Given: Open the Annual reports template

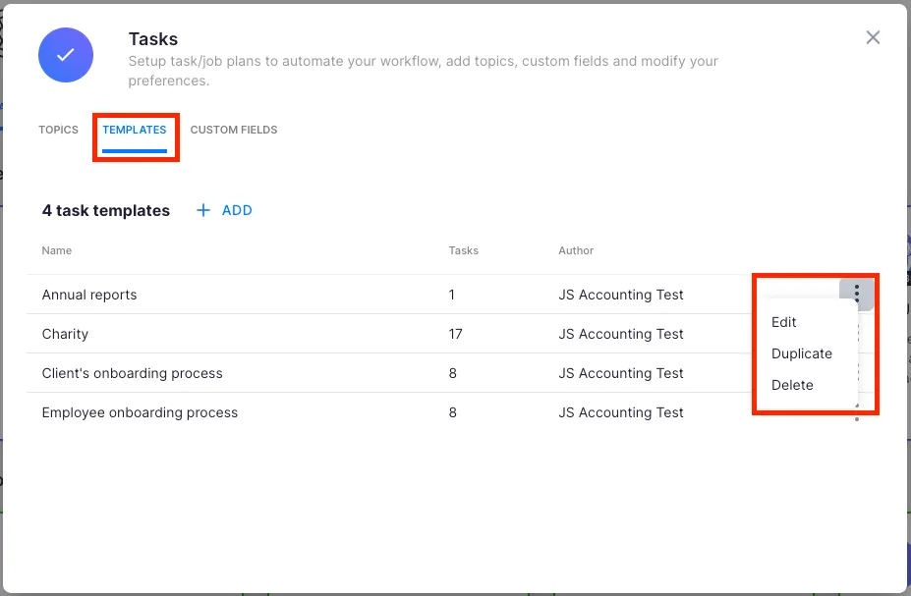Looking at the screenshot, I should (x=89, y=295).
